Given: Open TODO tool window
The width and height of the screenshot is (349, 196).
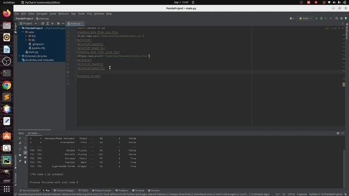Looking at the screenshot, I should pyautogui.click(x=83, y=191).
